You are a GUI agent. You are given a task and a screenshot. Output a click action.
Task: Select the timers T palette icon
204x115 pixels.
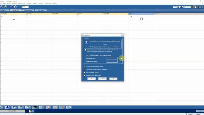click(x=28, y=107)
